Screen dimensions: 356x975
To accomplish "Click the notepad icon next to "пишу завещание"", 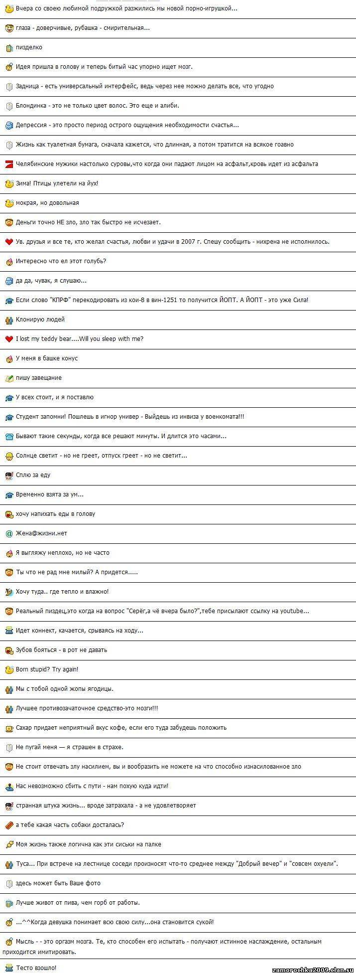I will click(8, 378).
